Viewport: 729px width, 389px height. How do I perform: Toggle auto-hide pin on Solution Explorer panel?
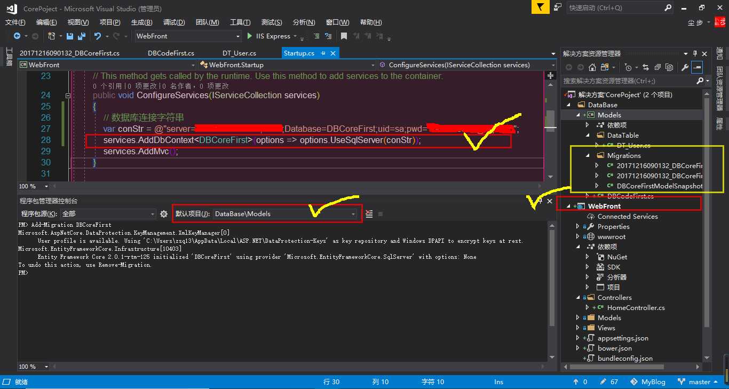click(x=695, y=53)
